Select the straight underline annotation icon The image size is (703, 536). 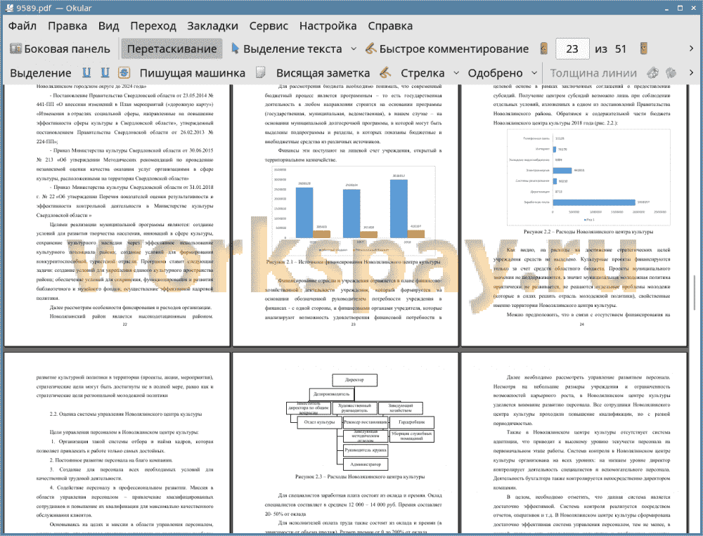(86, 72)
